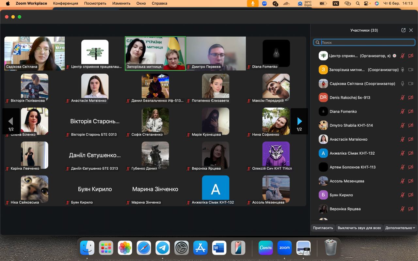The width and height of the screenshot is (418, 261).
Task: Go to previous gallery page arrow
Action: pyautogui.click(x=11, y=121)
